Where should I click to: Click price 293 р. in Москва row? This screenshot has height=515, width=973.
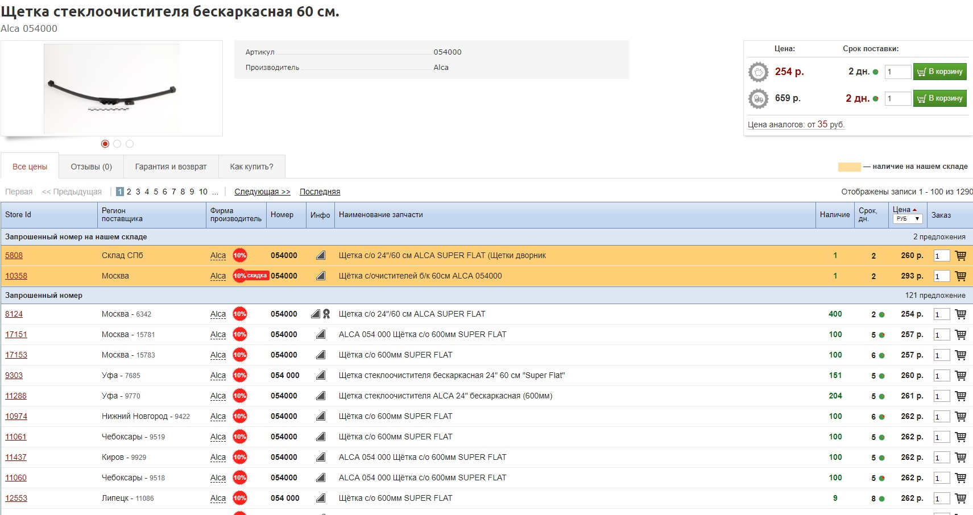click(912, 276)
